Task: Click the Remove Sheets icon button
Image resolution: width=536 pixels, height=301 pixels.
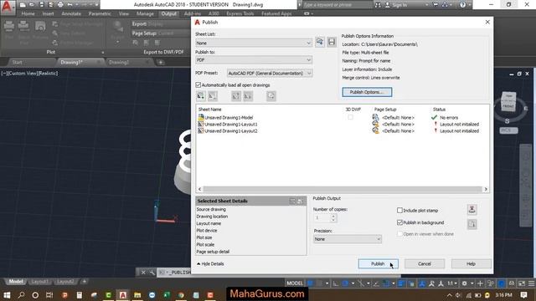Action: pyautogui.click(x=213, y=96)
